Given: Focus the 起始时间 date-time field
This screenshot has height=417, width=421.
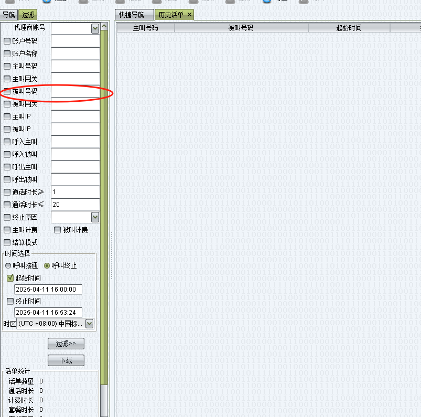Looking at the screenshot, I should 48,290.
